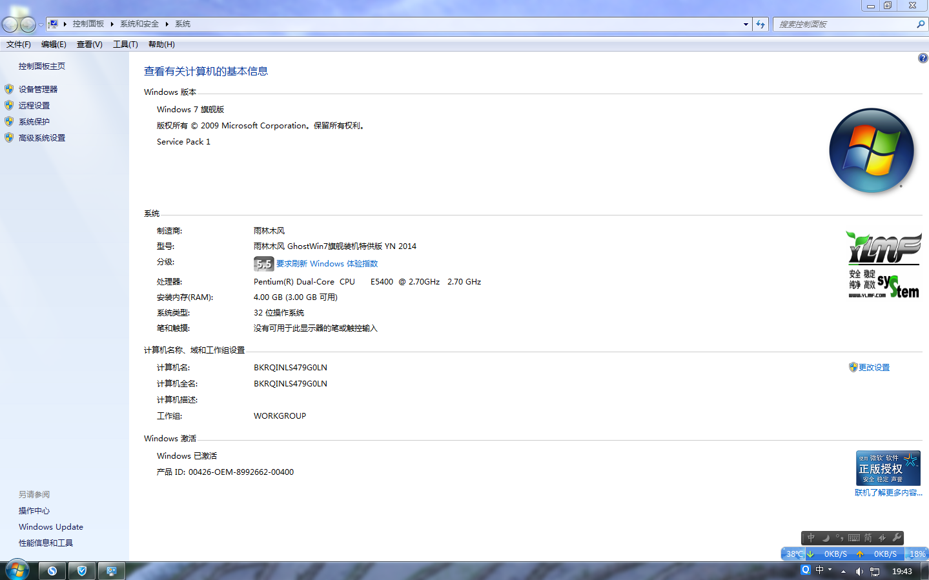Open the 编辑(E) menu
Image resolution: width=929 pixels, height=580 pixels.
54,45
